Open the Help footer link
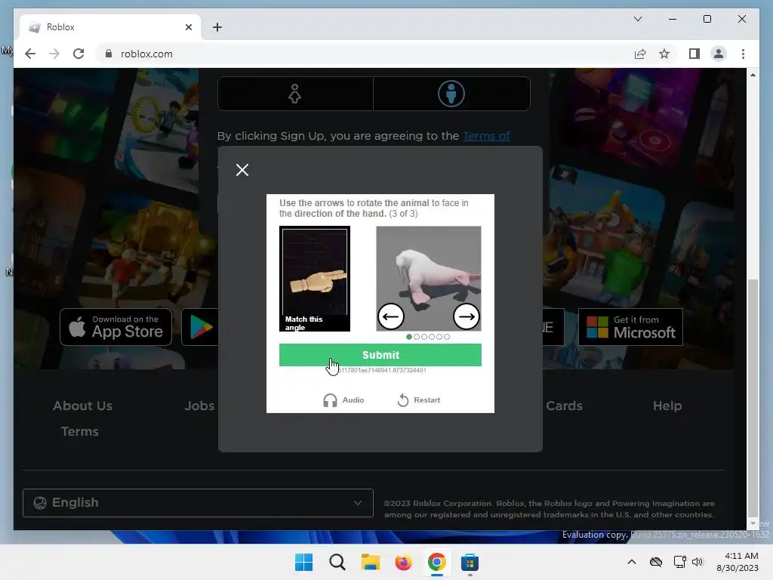This screenshot has height=580, width=773. point(667,406)
